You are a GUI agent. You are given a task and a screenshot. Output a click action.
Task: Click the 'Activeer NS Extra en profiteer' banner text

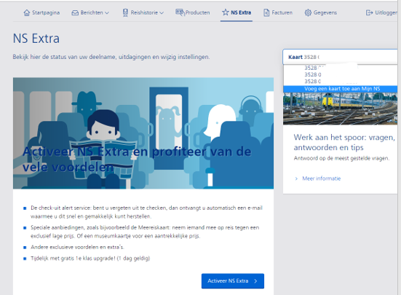click(x=137, y=160)
